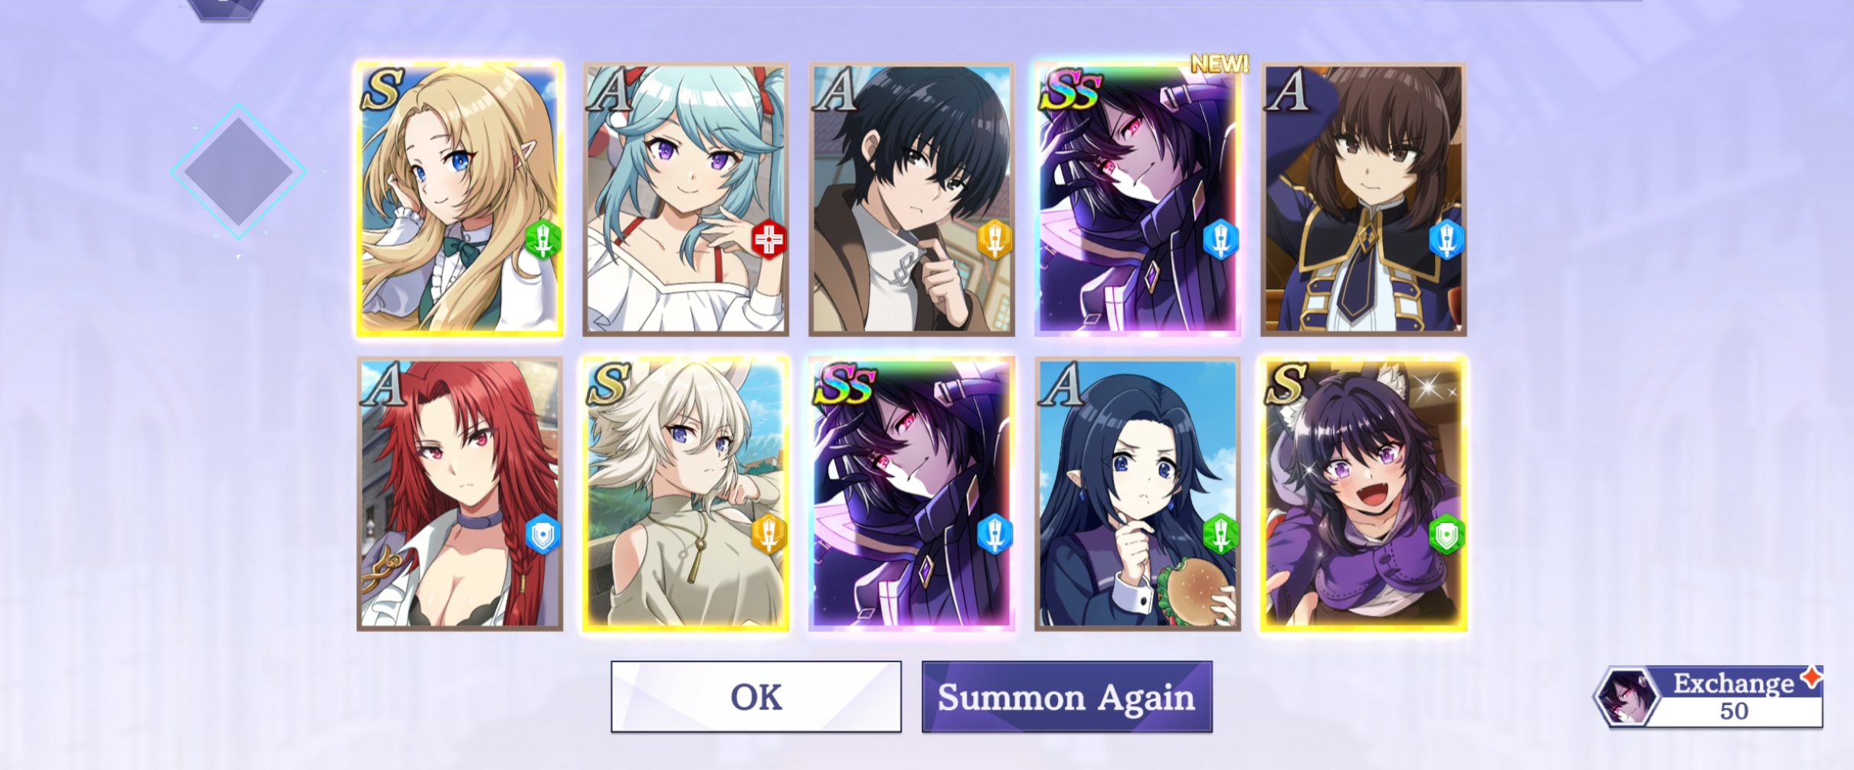The height and width of the screenshot is (770, 1854).
Task: Click Summon Again button
Action: click(x=1066, y=697)
